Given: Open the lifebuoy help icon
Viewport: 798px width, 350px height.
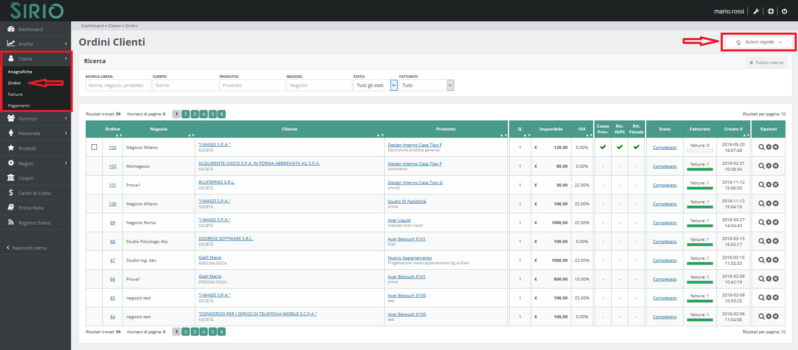Looking at the screenshot, I should click(770, 11).
